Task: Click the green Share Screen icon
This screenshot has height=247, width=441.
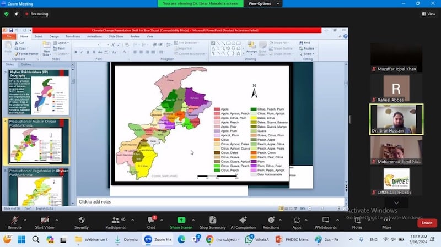Action: click(181, 219)
